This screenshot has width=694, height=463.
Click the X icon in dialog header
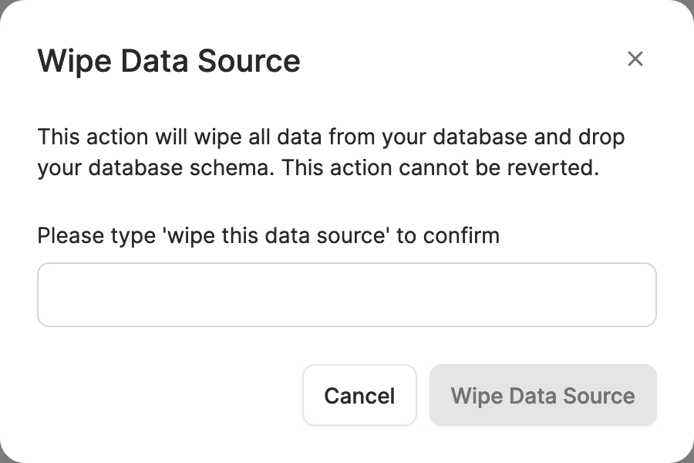(635, 59)
